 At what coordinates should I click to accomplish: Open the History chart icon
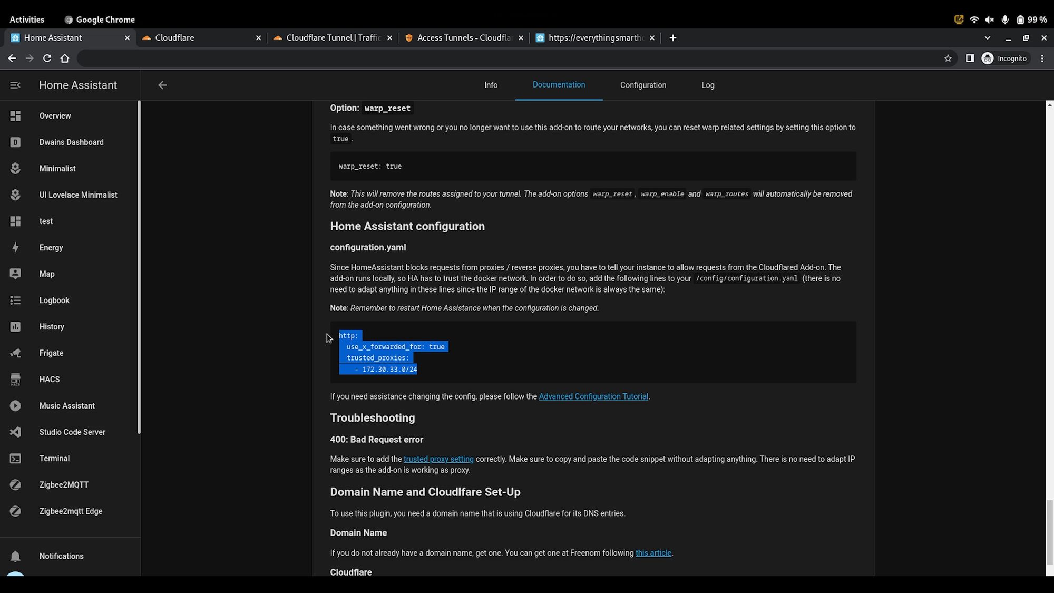[15, 327]
